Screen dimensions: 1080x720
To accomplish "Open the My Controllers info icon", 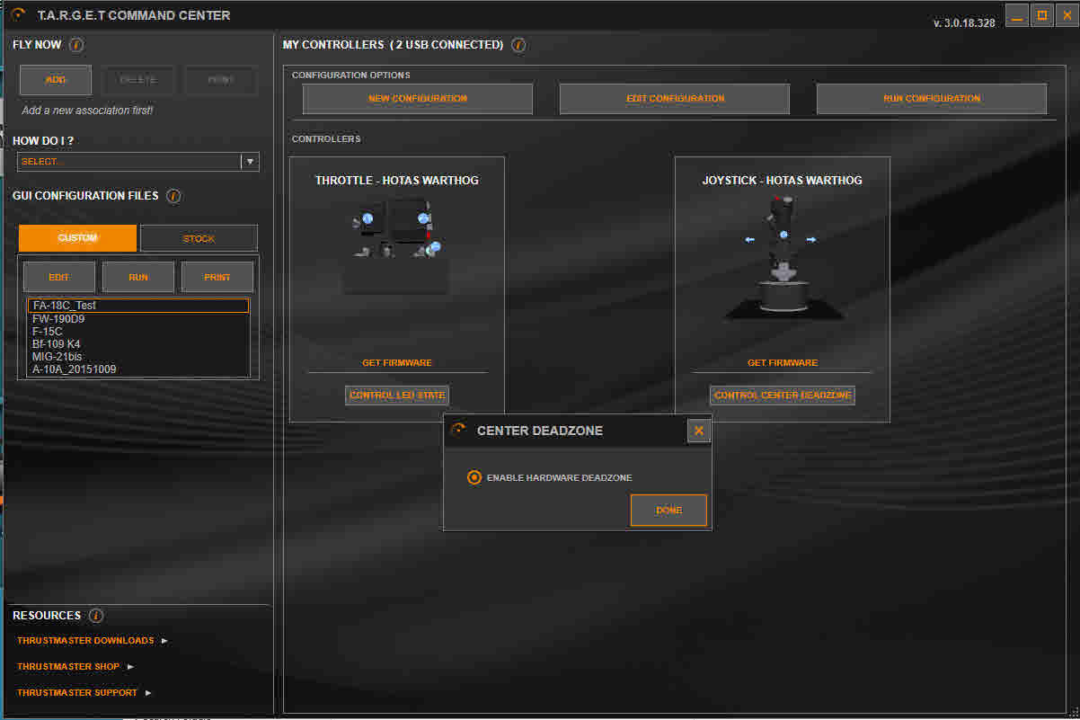I will point(518,45).
